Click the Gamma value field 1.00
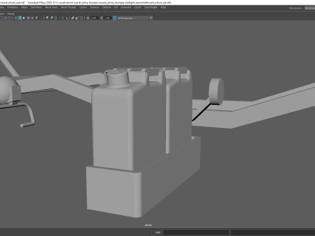This screenshot has height=236, width=315. 107,18
